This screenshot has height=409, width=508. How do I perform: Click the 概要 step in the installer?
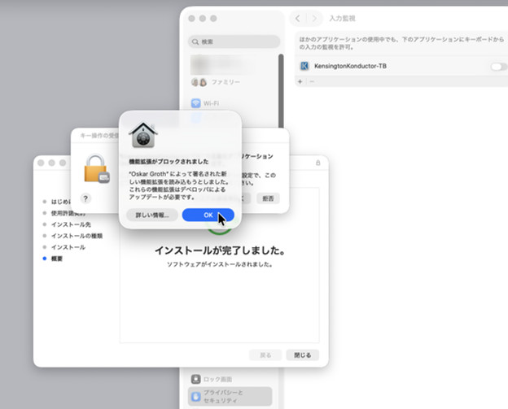[x=58, y=259]
